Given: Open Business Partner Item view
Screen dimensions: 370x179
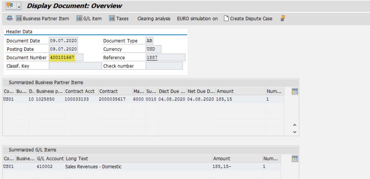Looking at the screenshot, I should [42, 18].
